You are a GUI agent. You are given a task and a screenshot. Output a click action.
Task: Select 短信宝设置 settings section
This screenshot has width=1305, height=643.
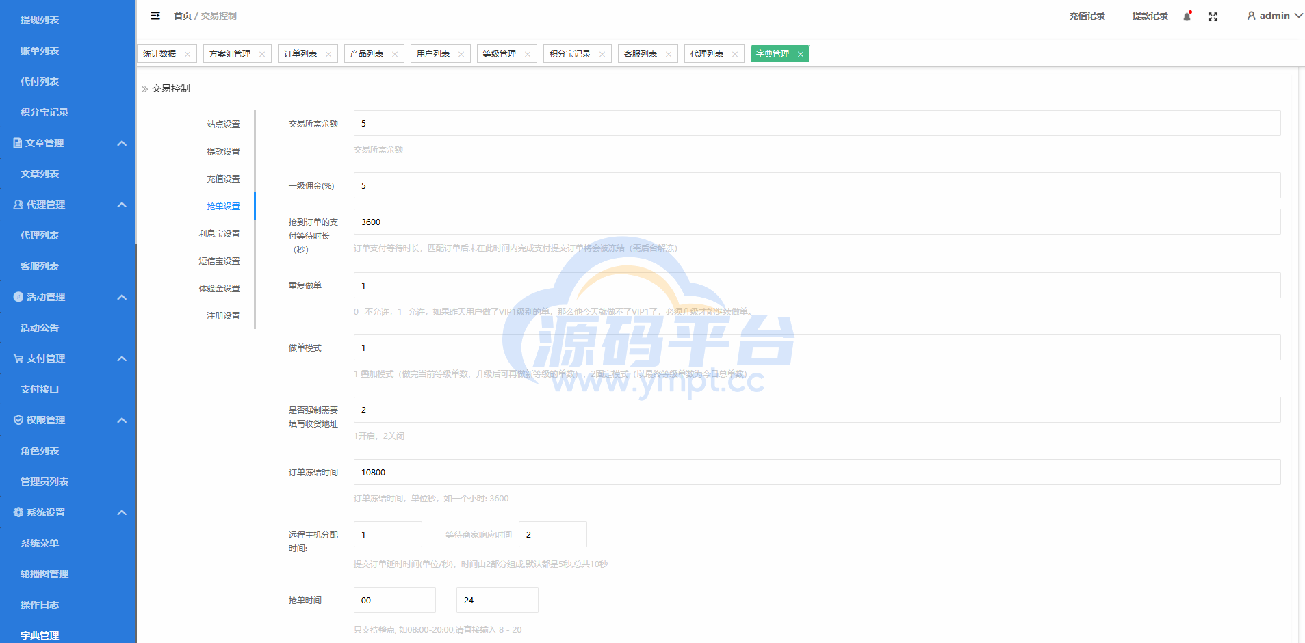coord(219,261)
